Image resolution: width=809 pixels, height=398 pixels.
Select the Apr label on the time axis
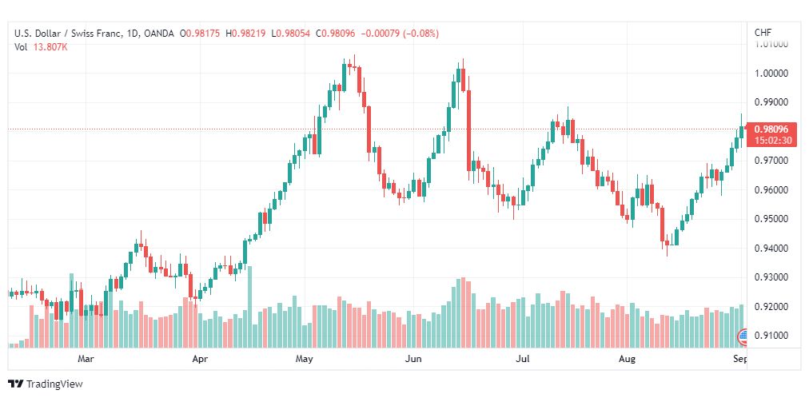click(x=200, y=358)
